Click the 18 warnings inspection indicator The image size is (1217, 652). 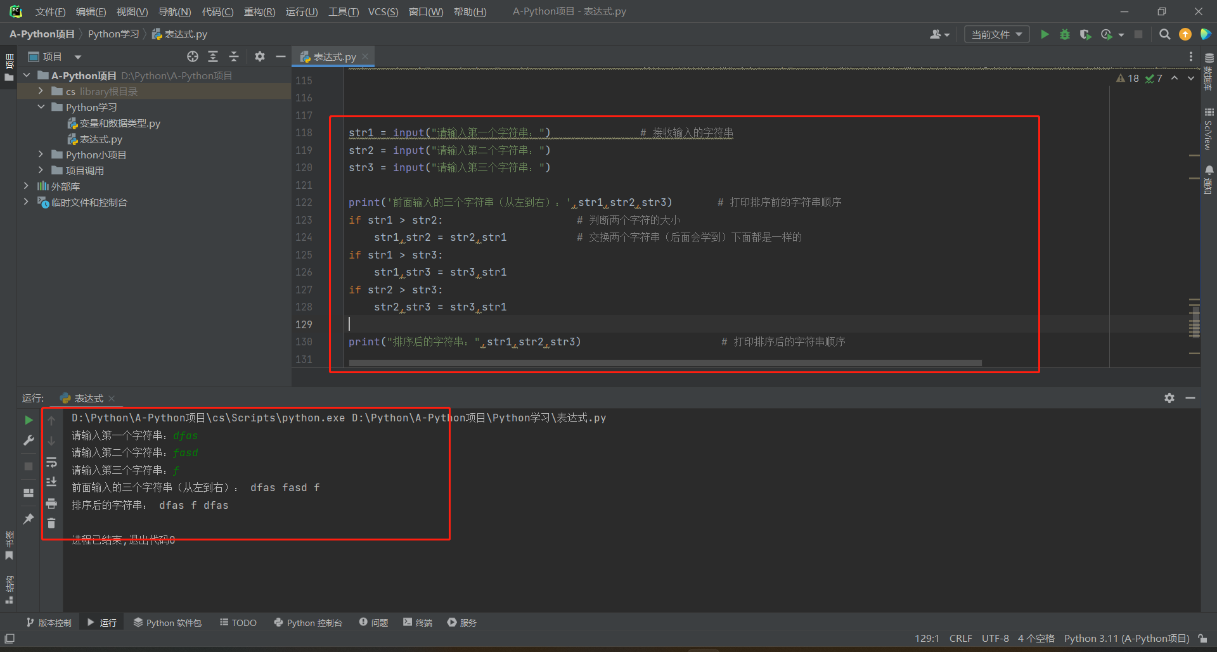tap(1128, 78)
